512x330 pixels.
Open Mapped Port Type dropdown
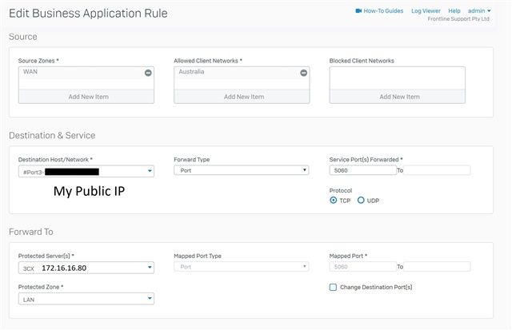click(242, 267)
